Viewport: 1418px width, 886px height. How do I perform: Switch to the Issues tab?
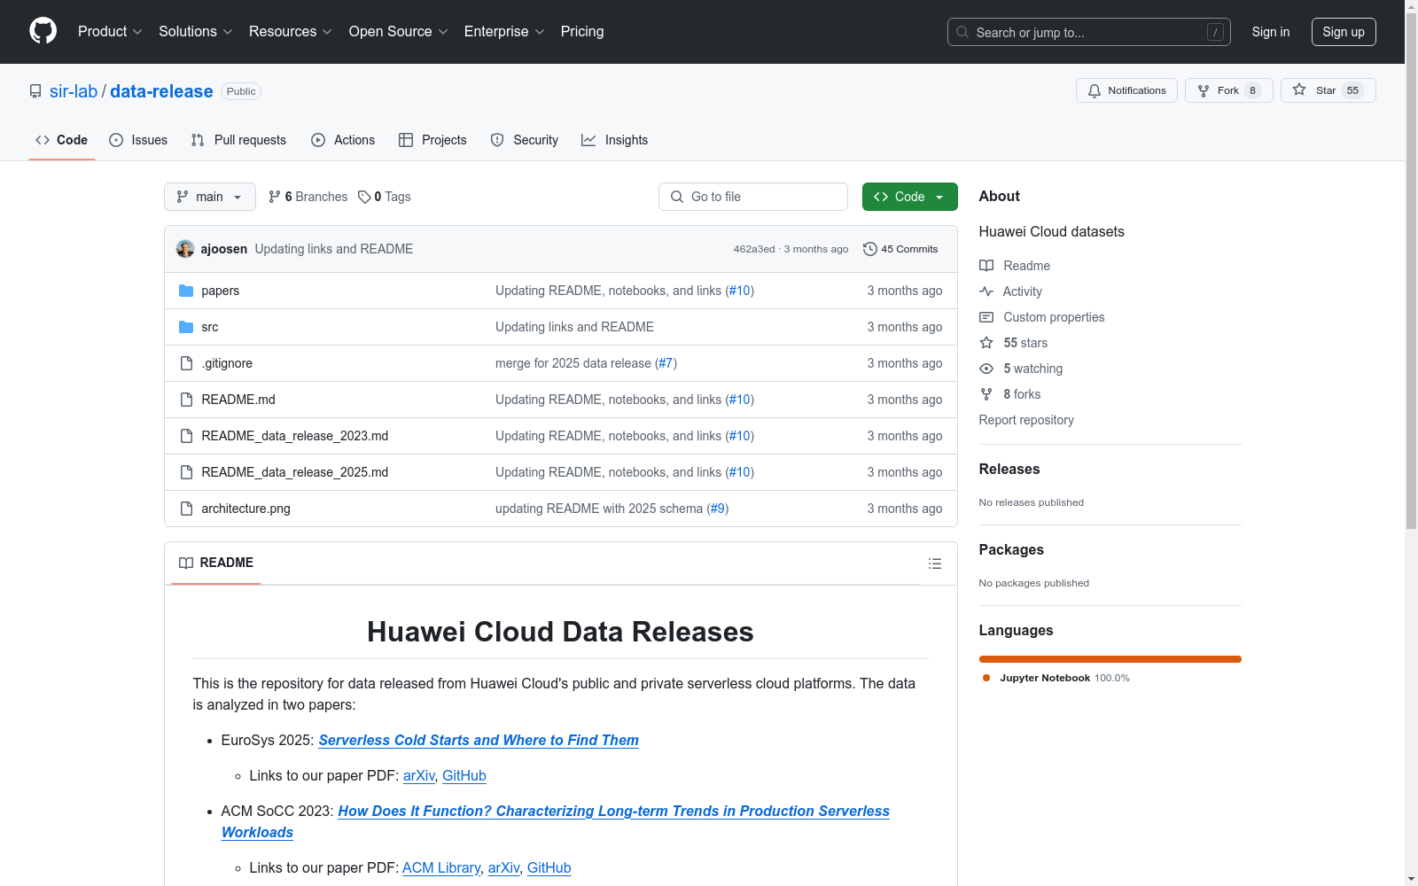138,140
